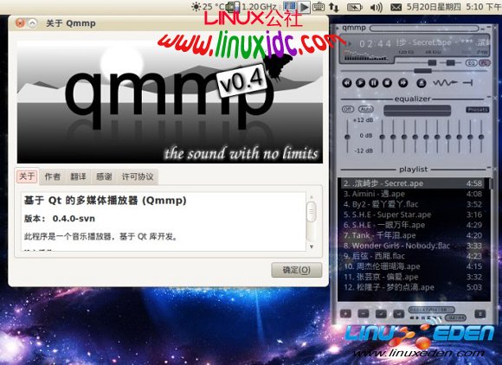Switch to the 翻译 tab
The image size is (502, 365).
(x=78, y=177)
